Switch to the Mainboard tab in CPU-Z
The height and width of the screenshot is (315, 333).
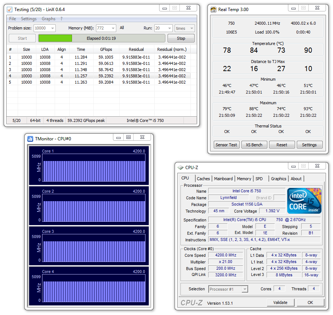tap(224, 179)
